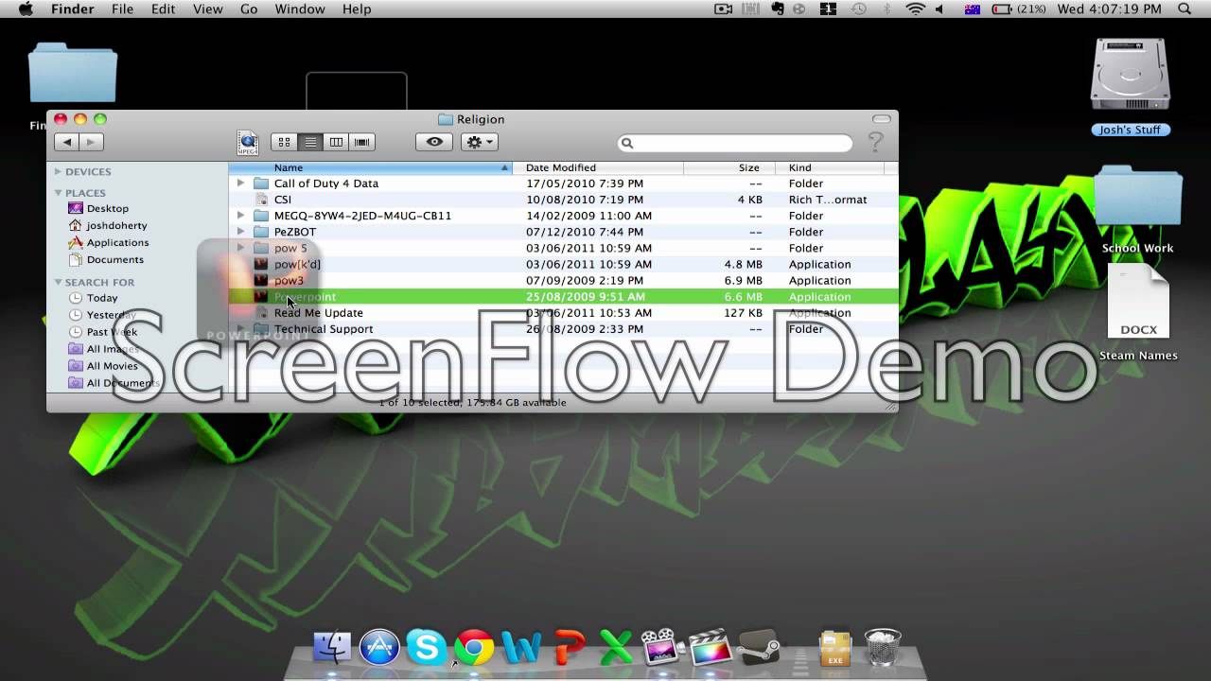
Task: Open the Window menu
Action: tap(300, 9)
